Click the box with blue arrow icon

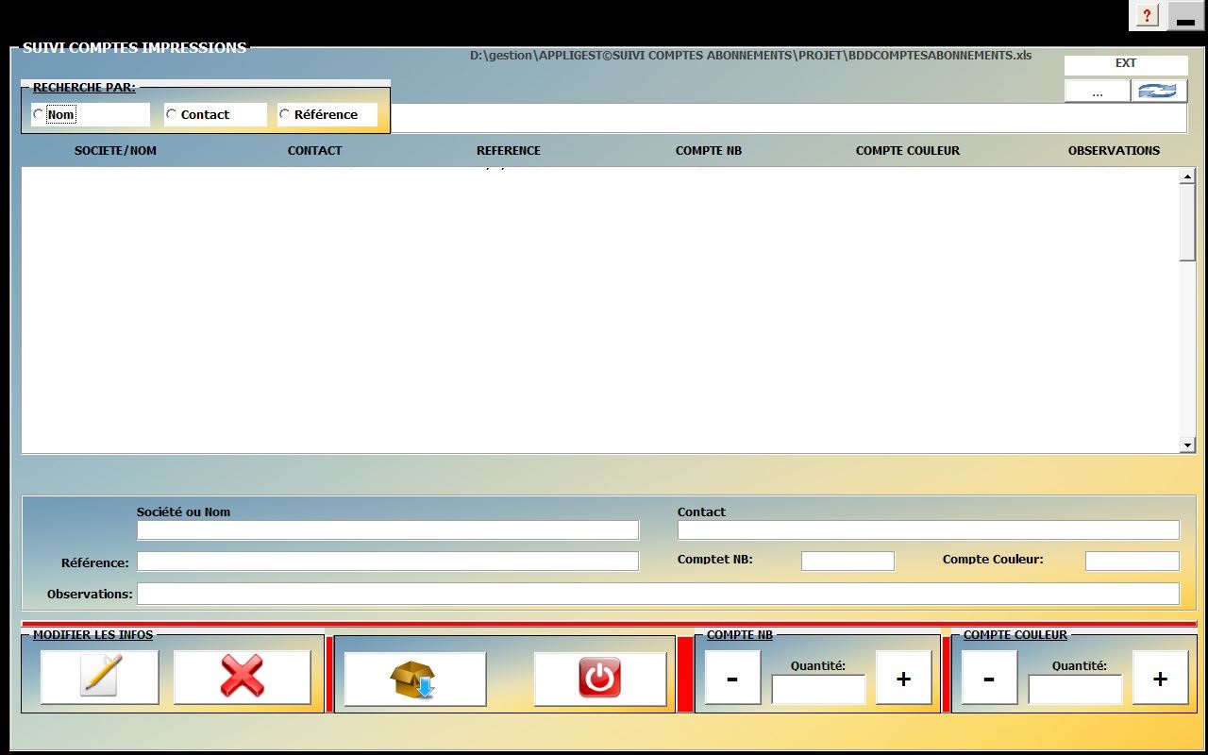click(x=414, y=679)
